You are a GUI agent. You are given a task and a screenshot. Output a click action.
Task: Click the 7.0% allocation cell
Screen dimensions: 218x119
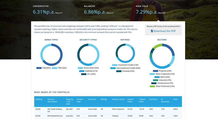point(163,109)
